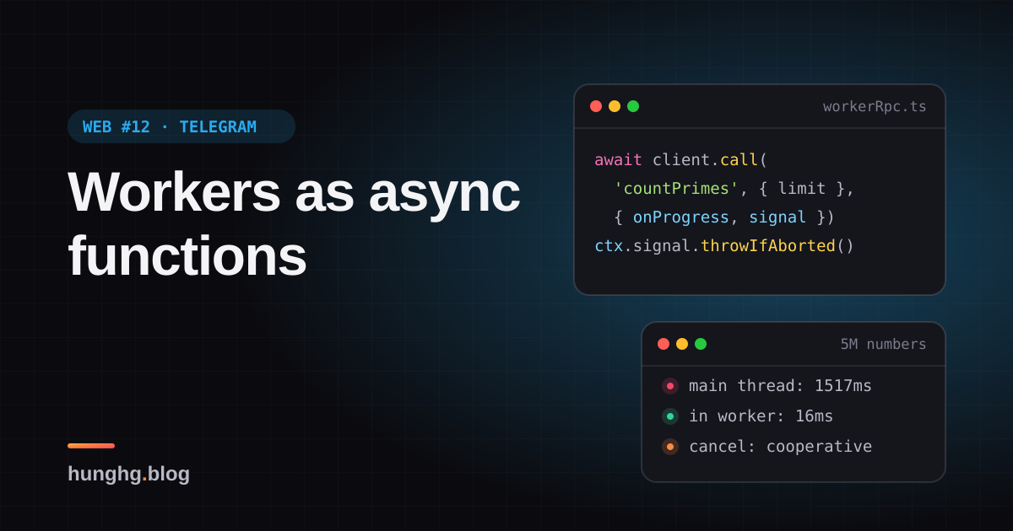The height and width of the screenshot is (531, 1013).
Task: Click the WEB #12 · TELEGRAM badge
Action: click(181, 126)
